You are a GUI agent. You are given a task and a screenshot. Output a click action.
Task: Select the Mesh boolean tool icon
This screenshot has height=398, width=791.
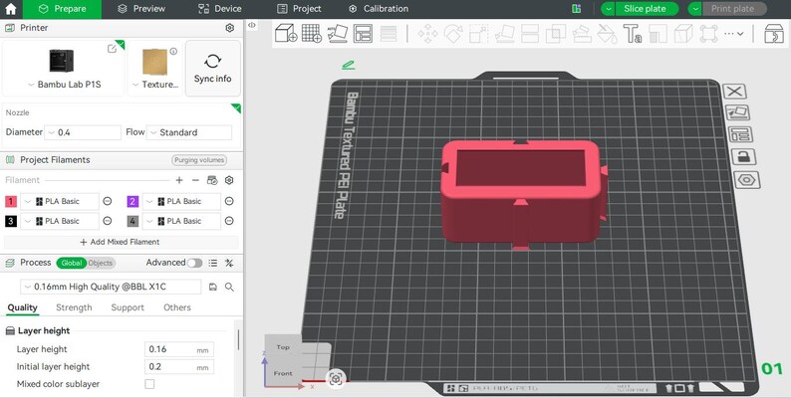556,34
